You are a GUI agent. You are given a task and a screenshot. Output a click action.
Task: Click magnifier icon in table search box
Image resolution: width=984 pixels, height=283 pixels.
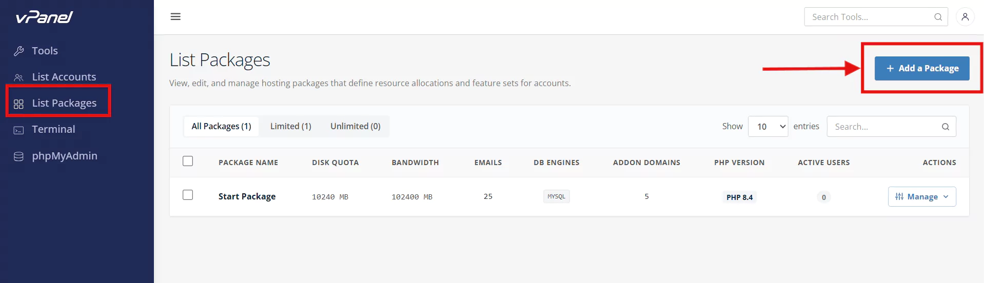coord(946,127)
